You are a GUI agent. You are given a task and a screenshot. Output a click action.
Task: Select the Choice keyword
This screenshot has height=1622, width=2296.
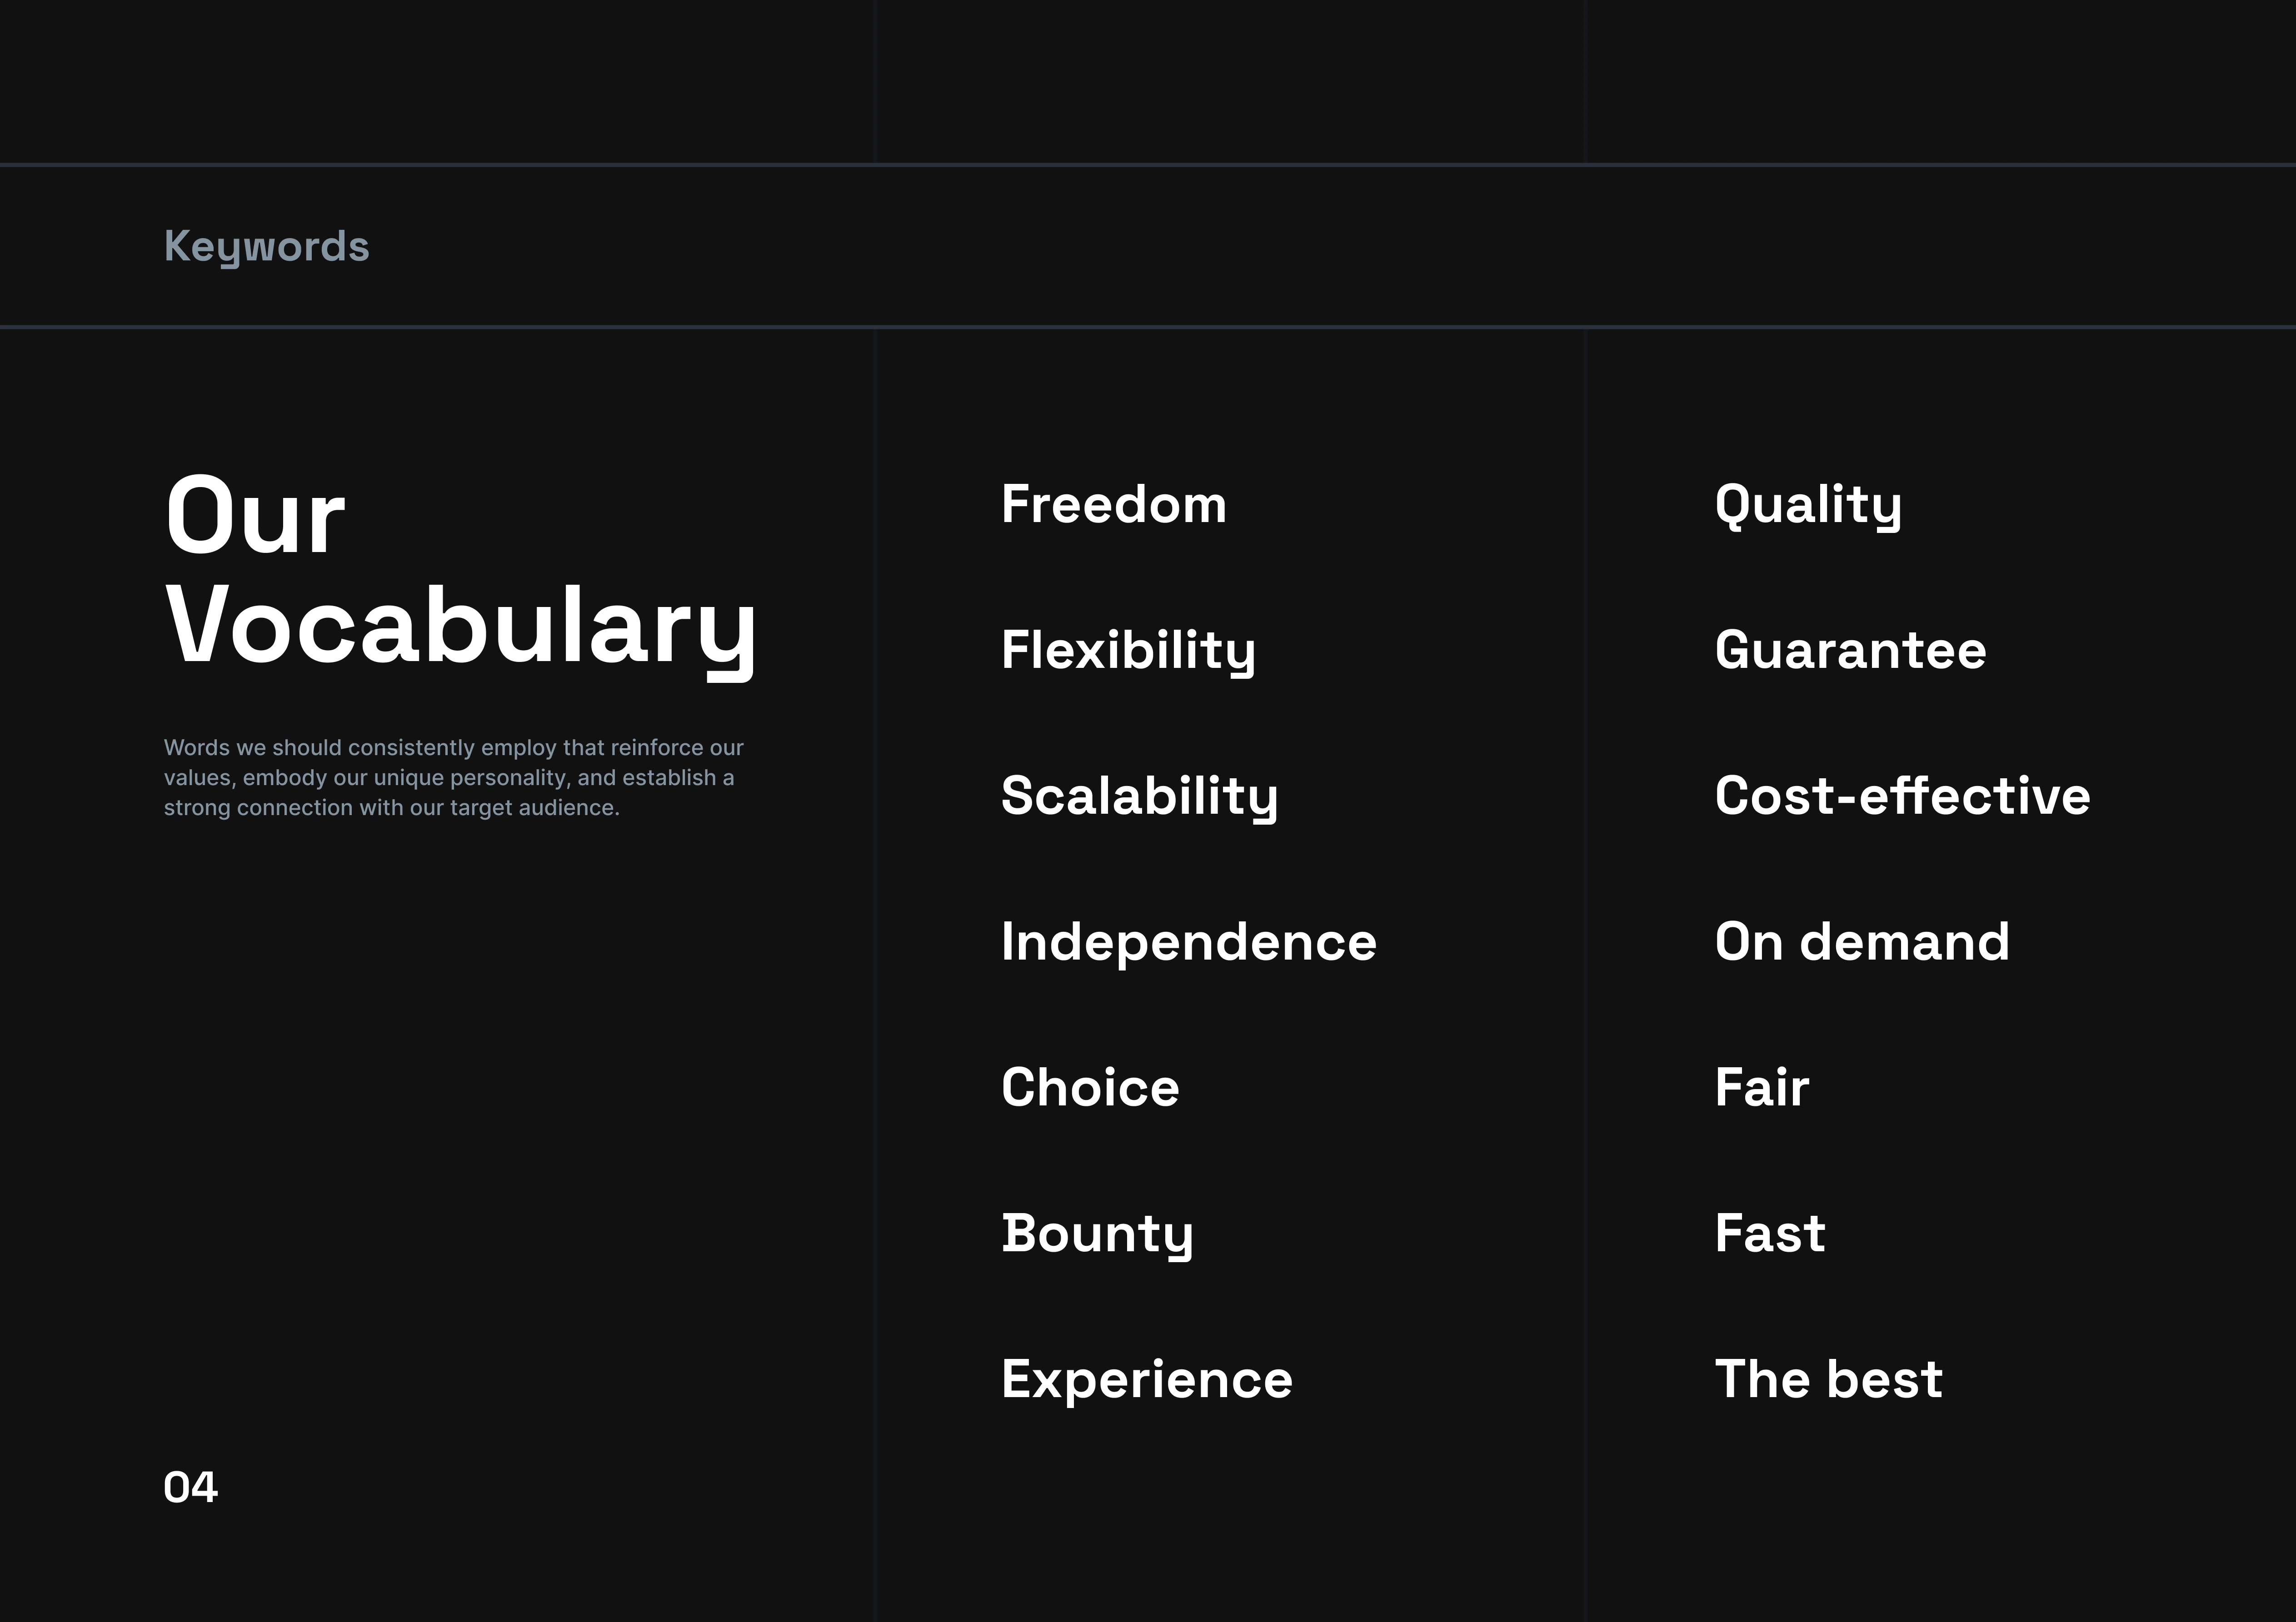point(1090,1088)
